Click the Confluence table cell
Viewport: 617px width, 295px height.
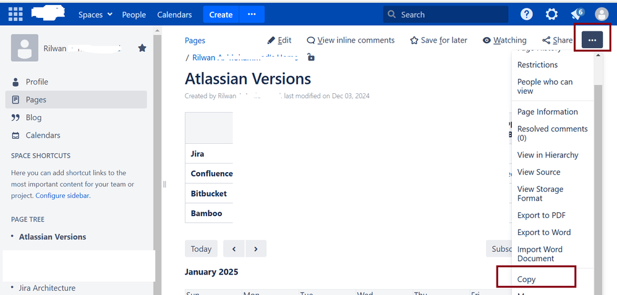209,173
